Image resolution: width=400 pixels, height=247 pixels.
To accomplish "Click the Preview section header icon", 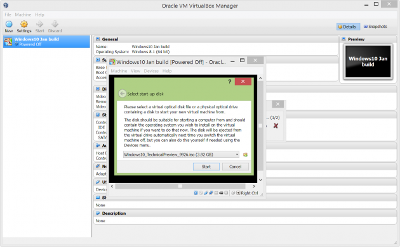I will pyautogui.click(x=343, y=39).
